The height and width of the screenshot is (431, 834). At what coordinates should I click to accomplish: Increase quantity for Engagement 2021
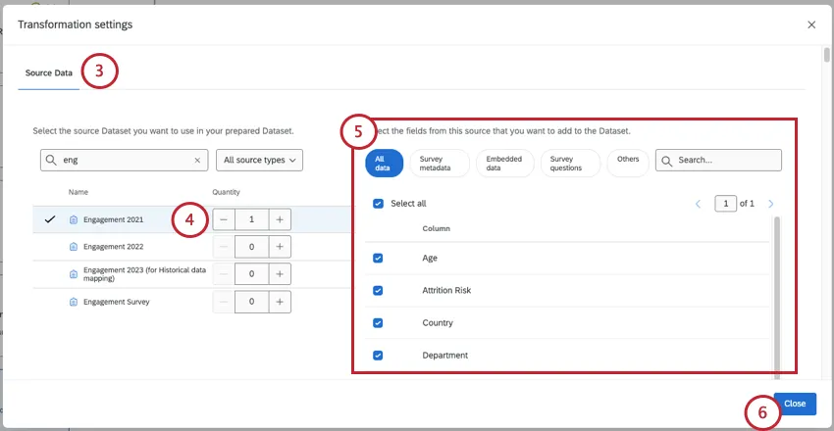point(280,219)
